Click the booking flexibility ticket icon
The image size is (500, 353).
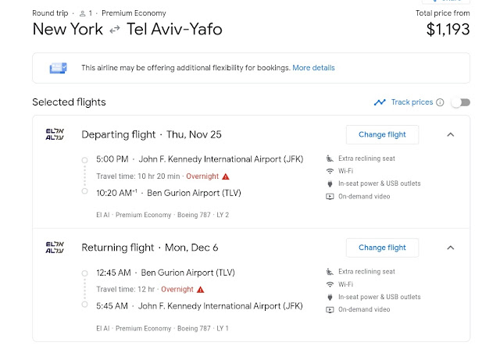tap(57, 68)
